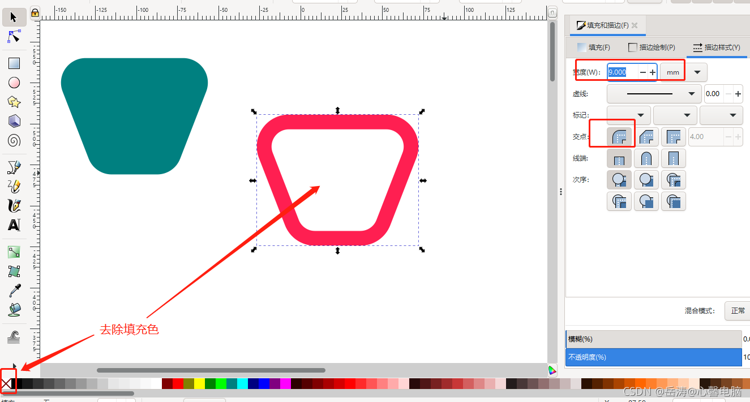Viewport: 750px width, 402px height.
Task: Switch to the 填充(F) fill tab
Action: click(594, 47)
